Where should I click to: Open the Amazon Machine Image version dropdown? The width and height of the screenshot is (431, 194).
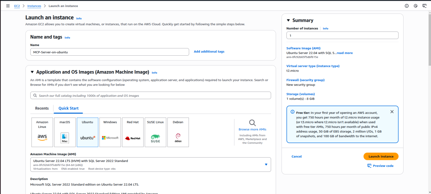266,165
